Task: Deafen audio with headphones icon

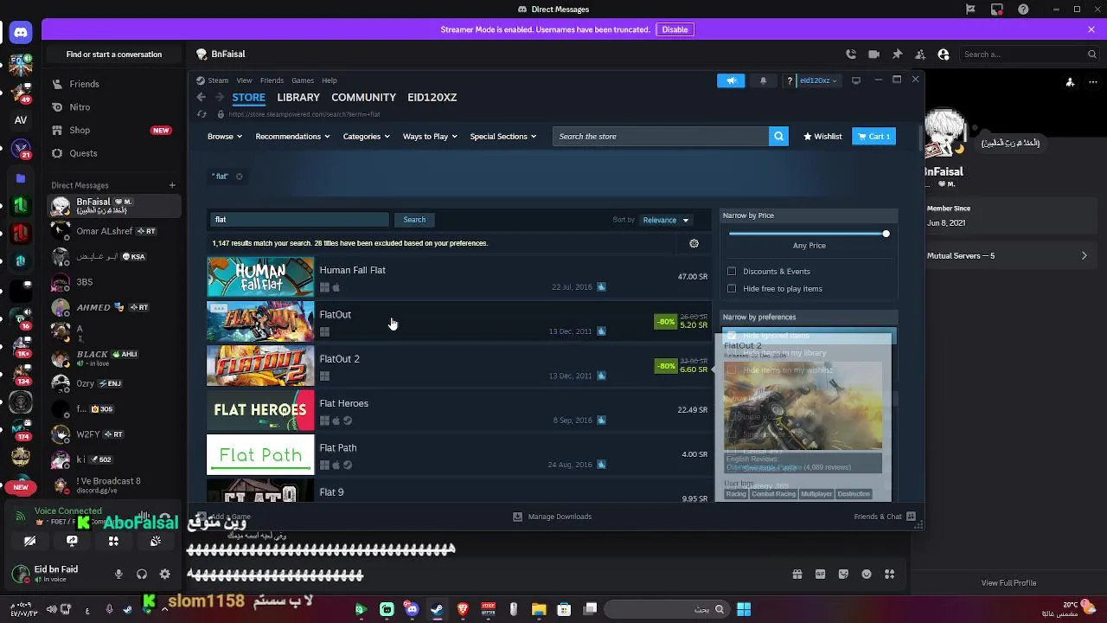Action: 142,574
